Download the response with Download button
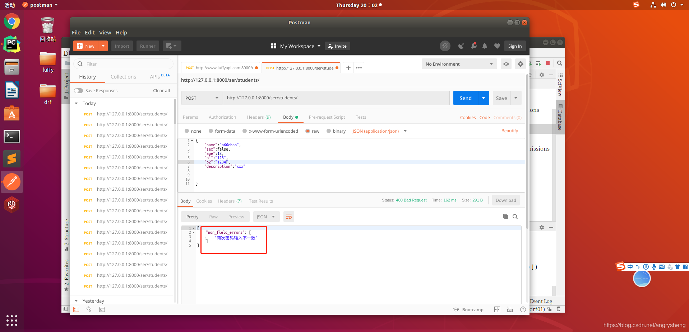This screenshot has height=332, width=689. coord(506,200)
